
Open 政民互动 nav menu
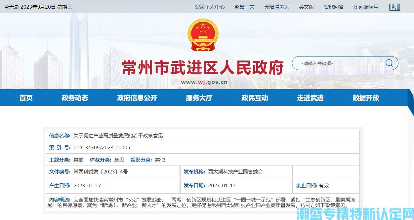tap(255, 98)
